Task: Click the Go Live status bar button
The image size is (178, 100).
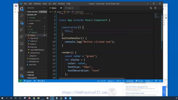Action: [x=139, y=81]
